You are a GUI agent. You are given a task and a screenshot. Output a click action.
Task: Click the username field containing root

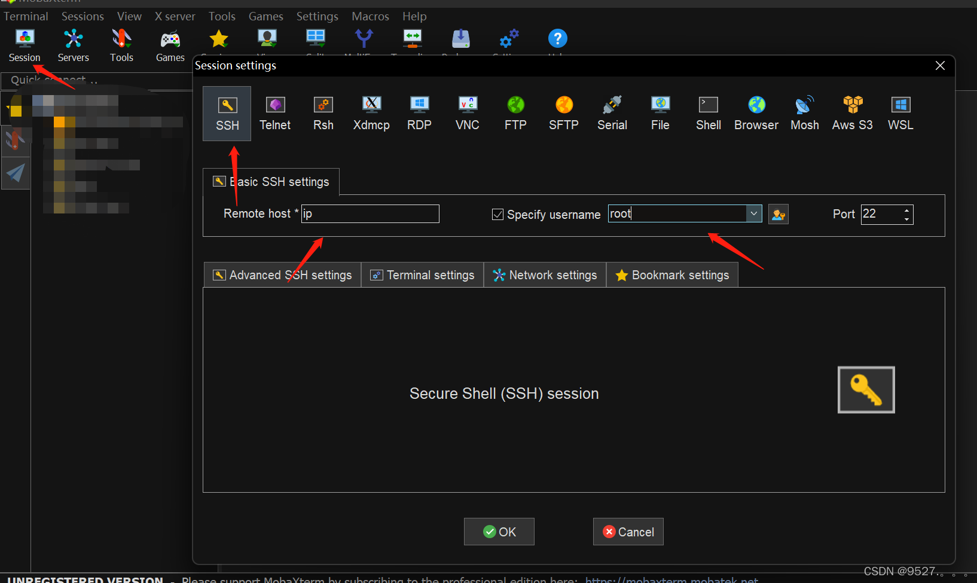[x=677, y=213]
